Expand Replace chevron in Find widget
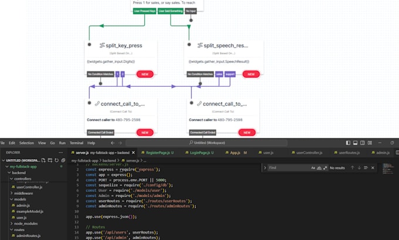 [265, 168]
